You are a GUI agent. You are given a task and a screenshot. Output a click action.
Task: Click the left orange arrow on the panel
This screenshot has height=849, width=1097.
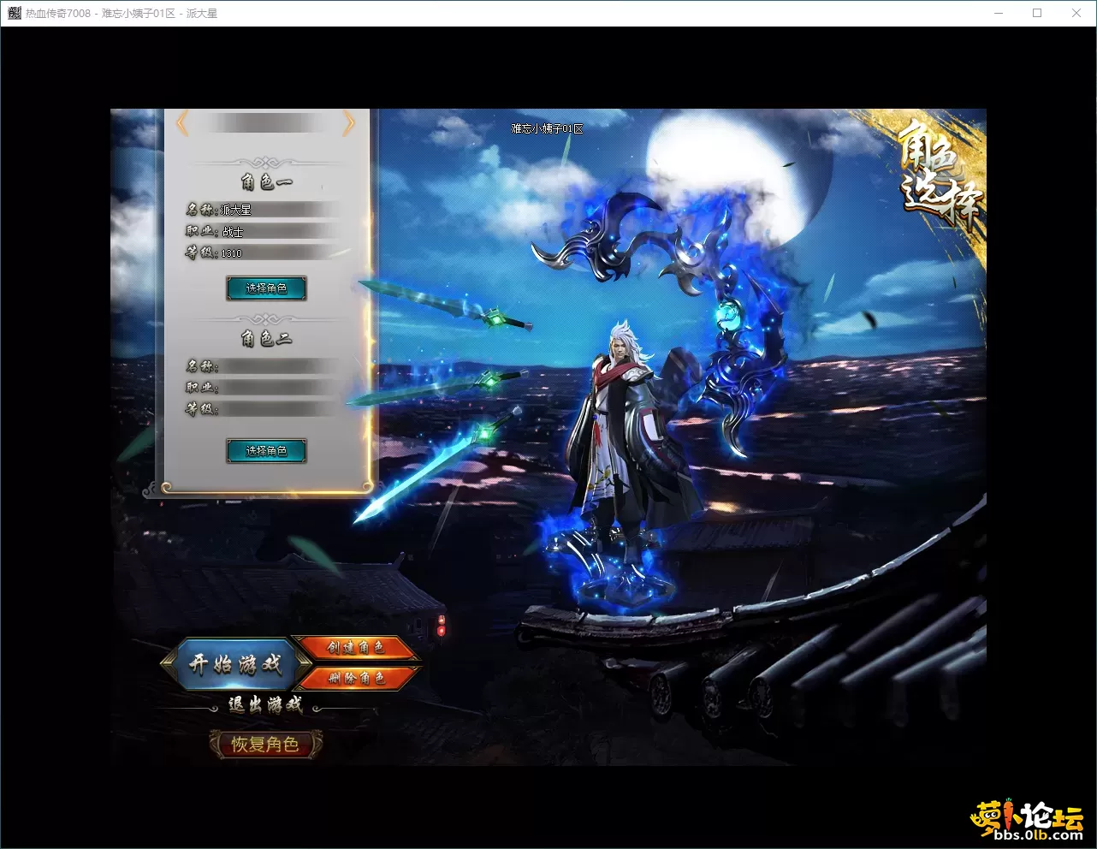click(x=181, y=124)
